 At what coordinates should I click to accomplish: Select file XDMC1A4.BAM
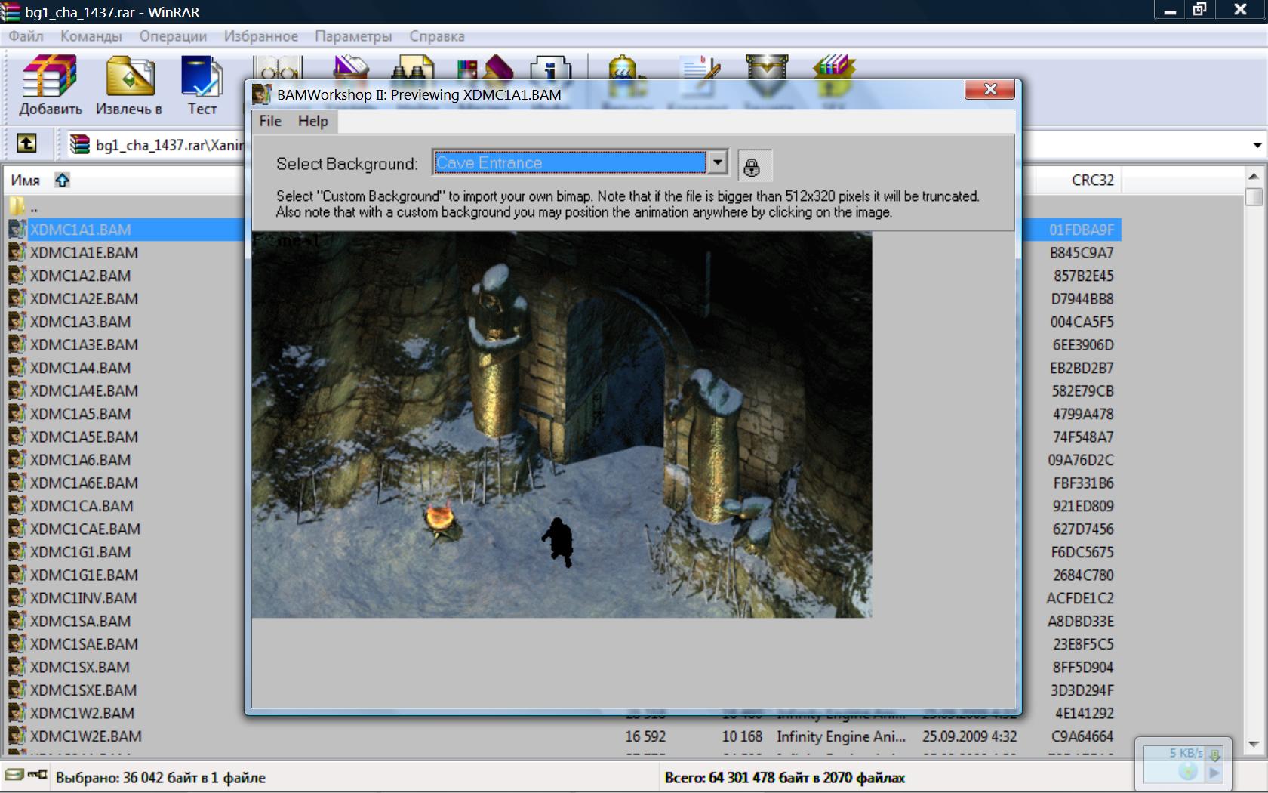click(80, 368)
